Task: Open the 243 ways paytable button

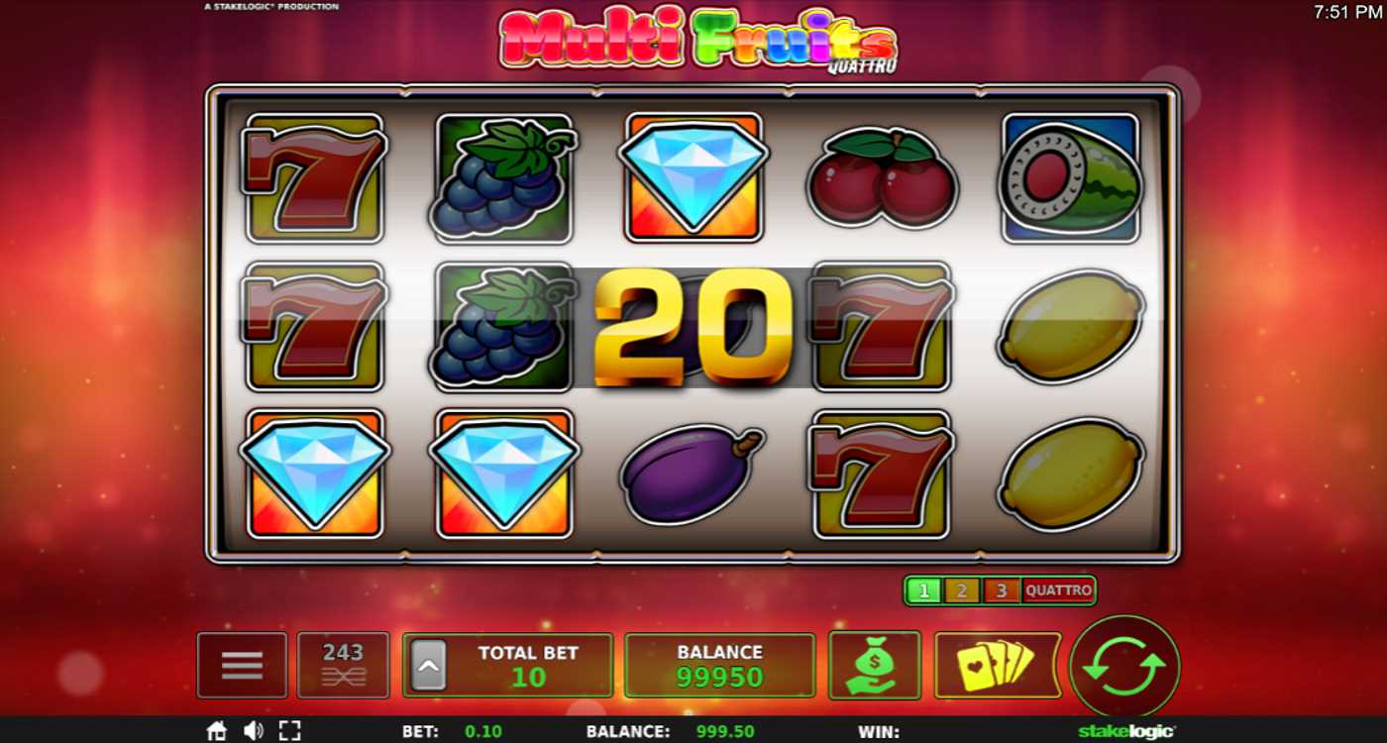Action: [x=343, y=665]
